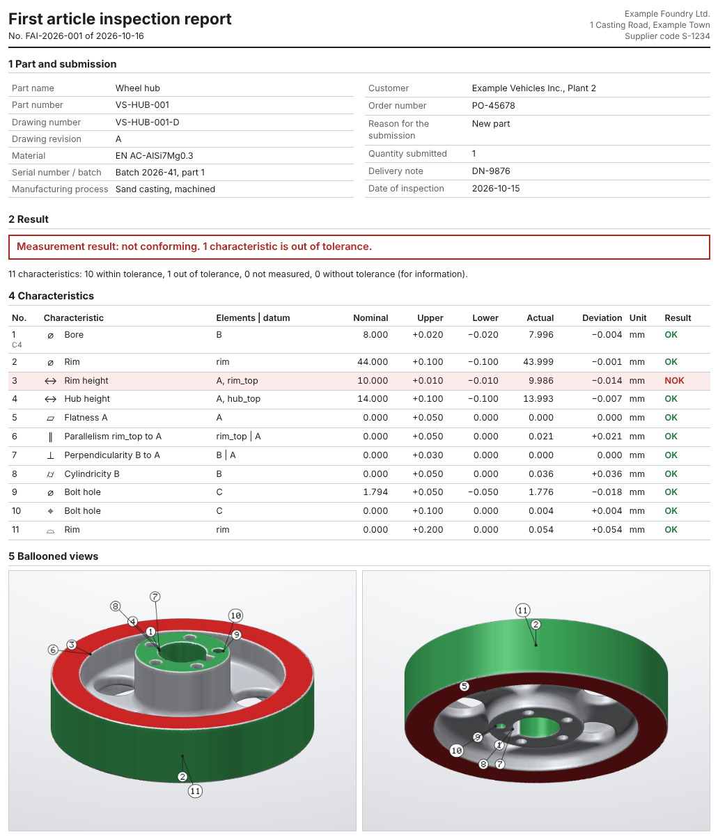Image resolution: width=718 pixels, height=839 pixels.
Task: Click the diameter symbol in row 2 Rim
Action: click(x=50, y=362)
